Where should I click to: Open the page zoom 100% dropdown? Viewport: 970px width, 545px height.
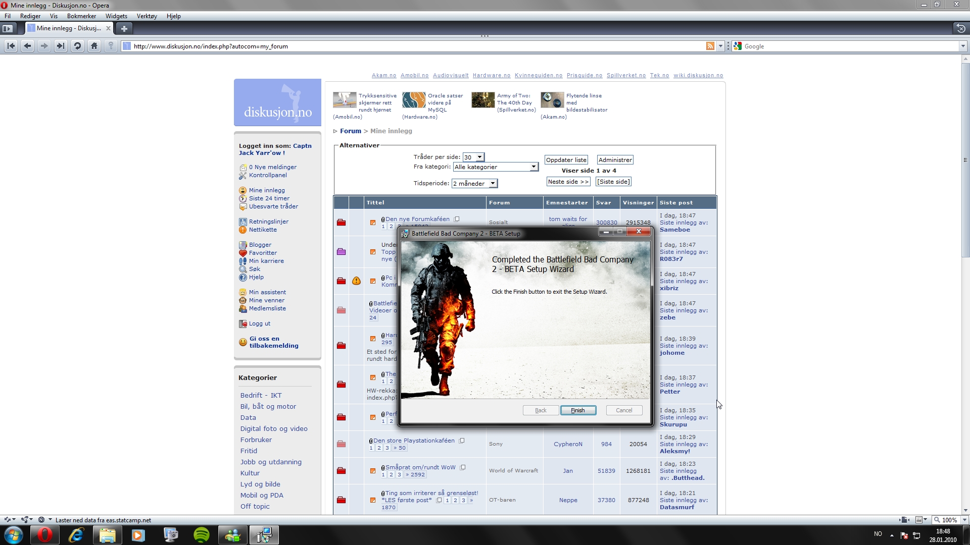point(964,520)
